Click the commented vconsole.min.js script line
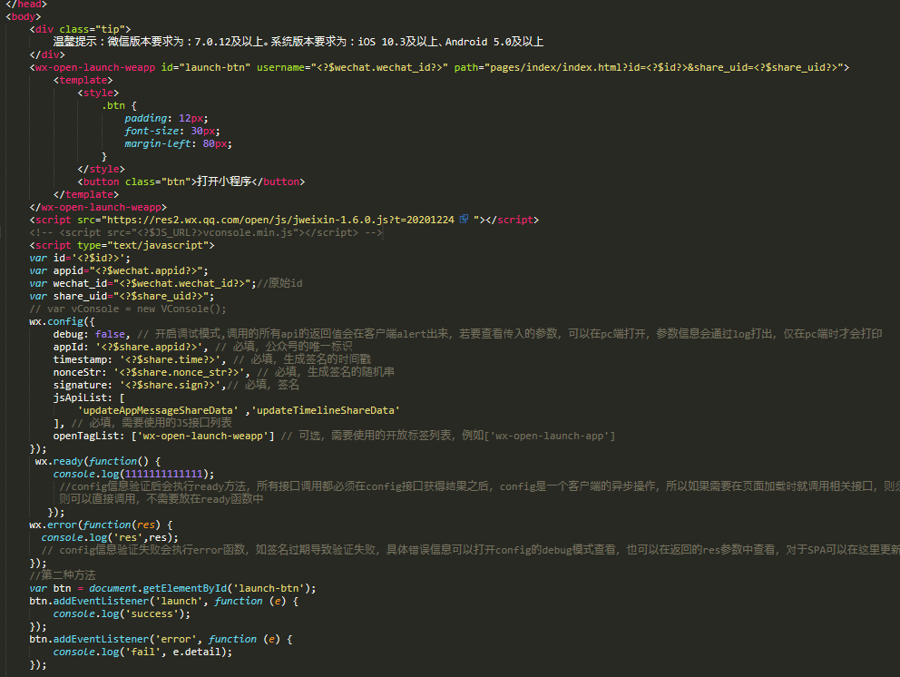900x677 pixels. (x=205, y=232)
